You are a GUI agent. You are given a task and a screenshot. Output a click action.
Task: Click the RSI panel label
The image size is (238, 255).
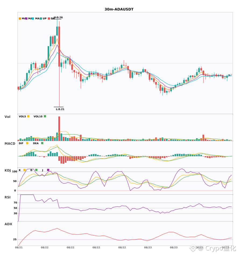[x=8, y=197]
